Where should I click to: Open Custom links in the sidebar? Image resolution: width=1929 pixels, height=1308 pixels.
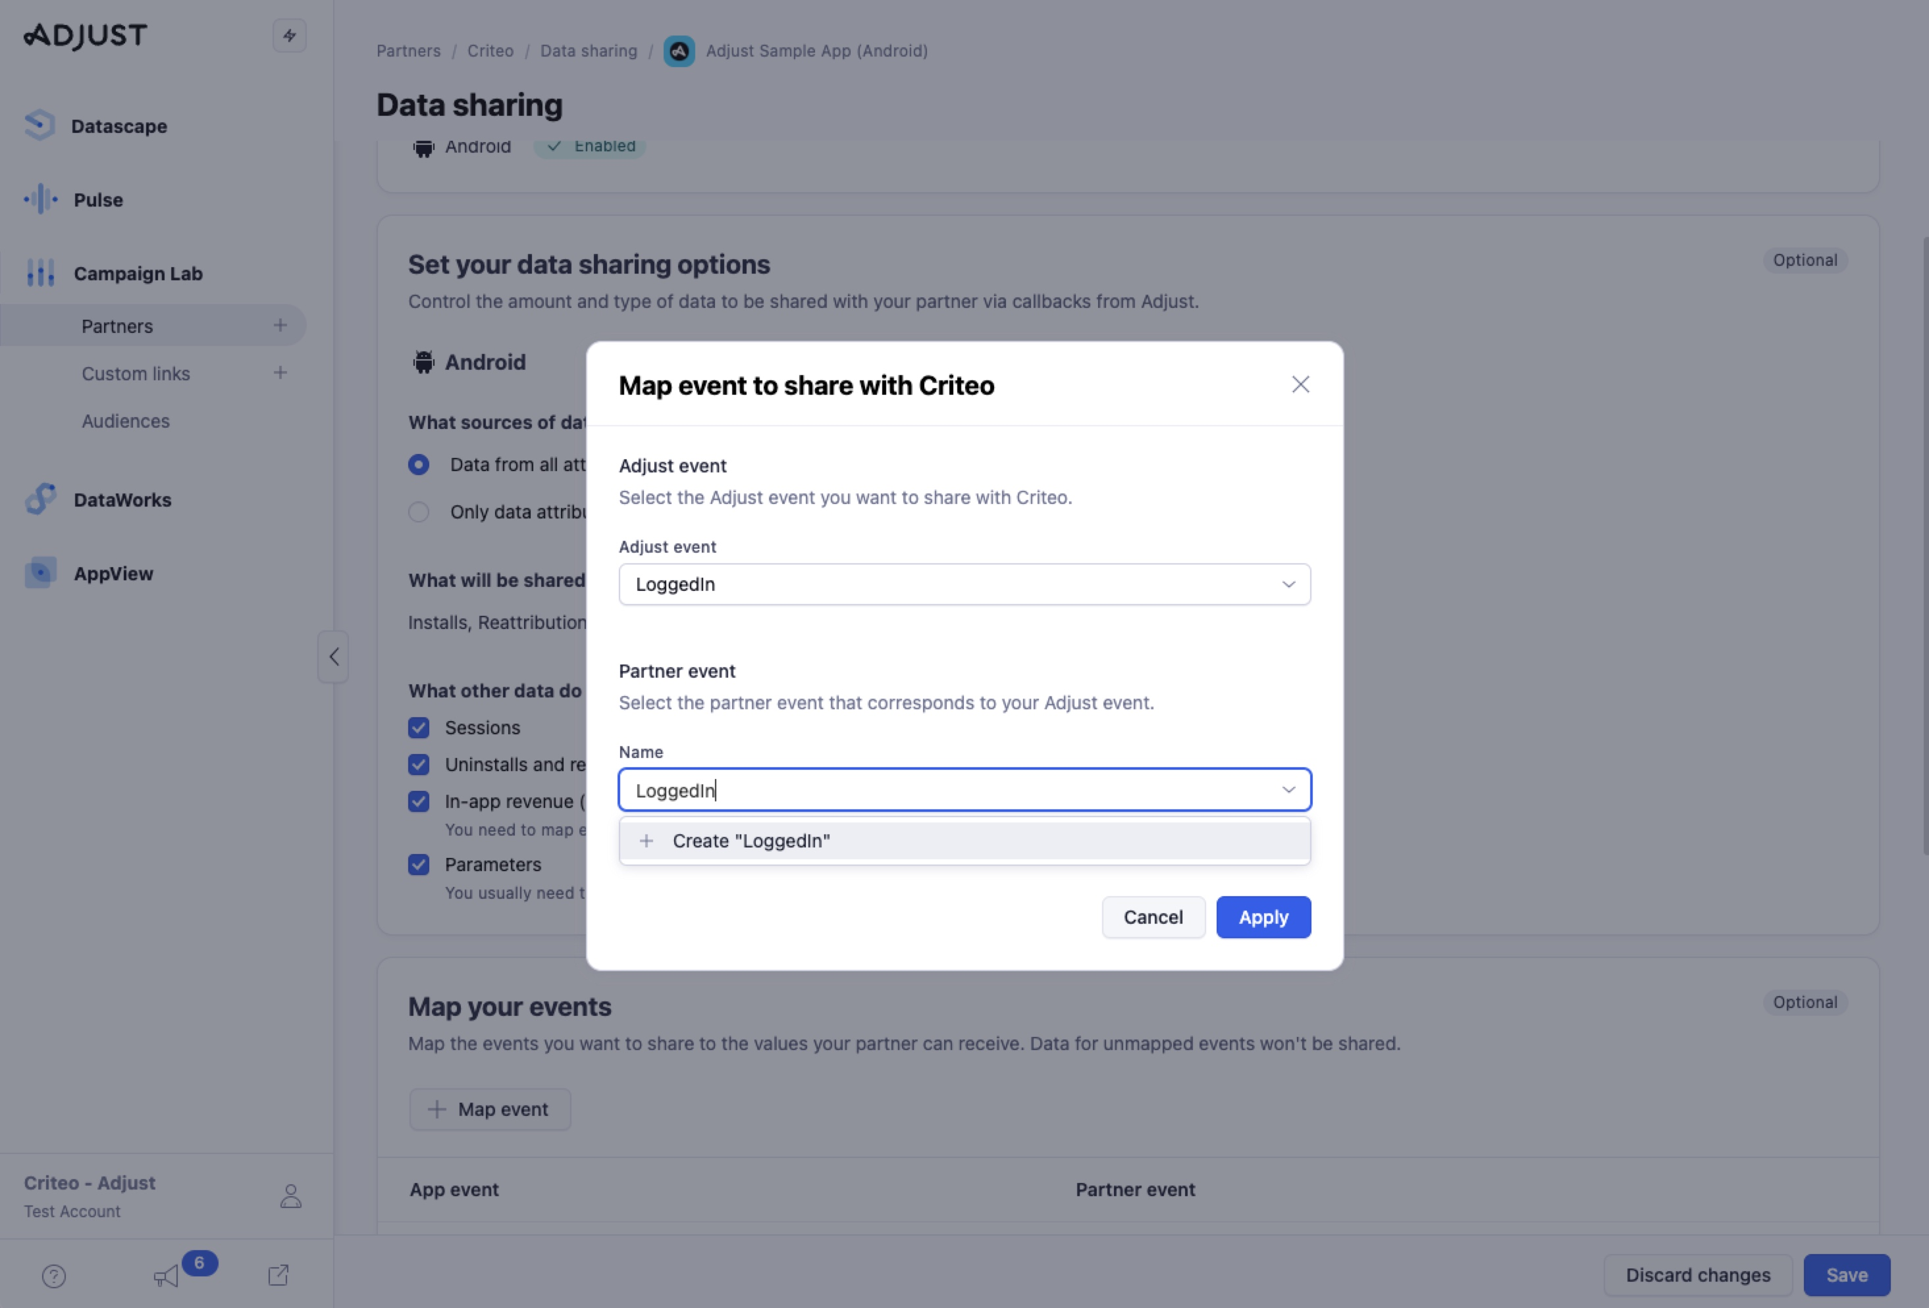point(136,373)
